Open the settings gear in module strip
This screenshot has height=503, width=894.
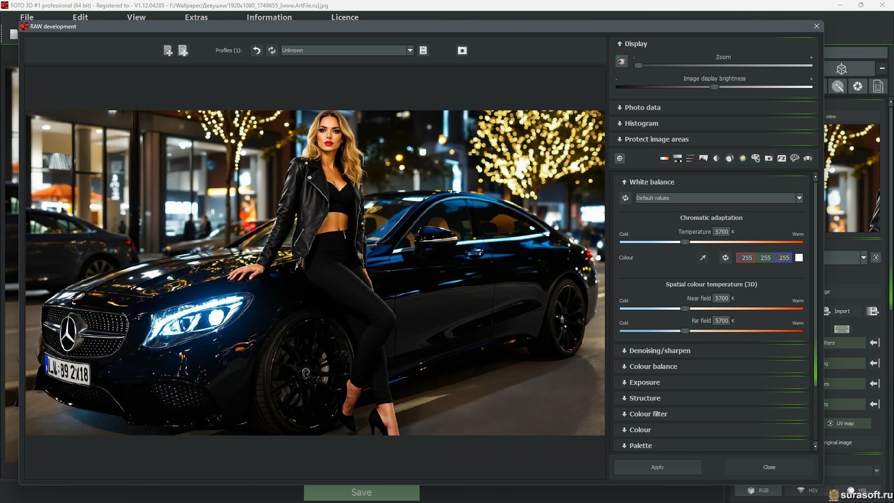point(620,158)
